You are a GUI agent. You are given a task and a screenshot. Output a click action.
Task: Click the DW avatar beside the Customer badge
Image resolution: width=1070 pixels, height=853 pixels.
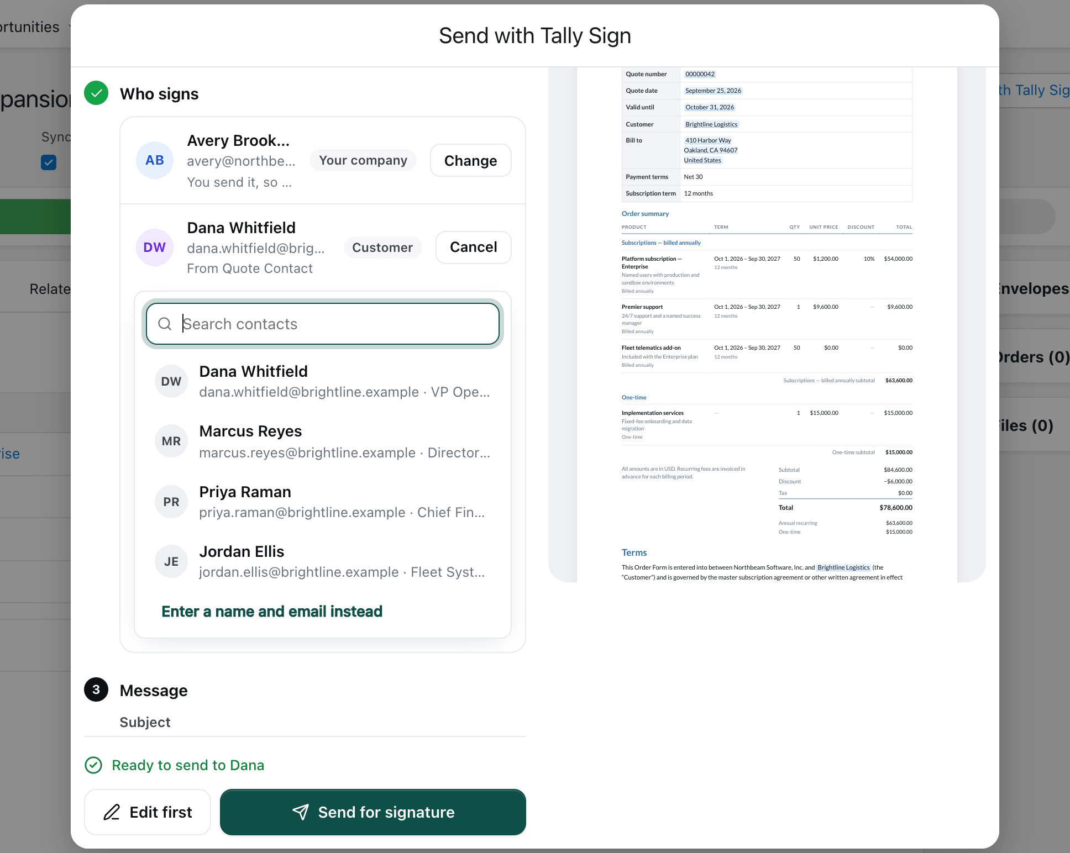coord(155,248)
